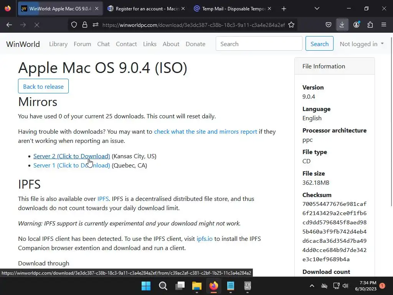This screenshot has height=295, width=393.
Task: Open File Explorer from the taskbar
Action: pos(197,286)
